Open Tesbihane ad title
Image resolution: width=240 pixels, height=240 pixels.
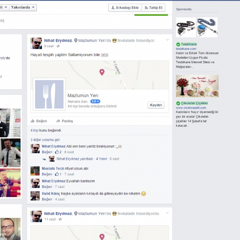189,44
